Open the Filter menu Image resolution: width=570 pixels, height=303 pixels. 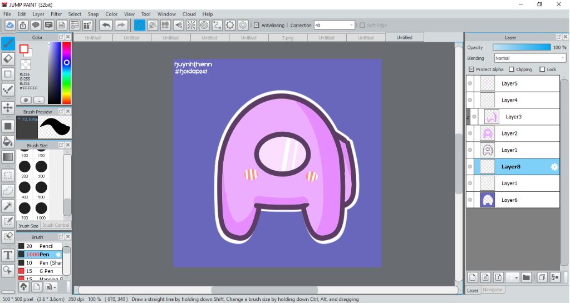pyautogui.click(x=56, y=14)
